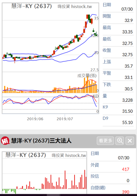Click the institutional chart title 慧洋-KY (2637)
This screenshot has height=196, width=137.
pyautogui.click(x=26, y=155)
